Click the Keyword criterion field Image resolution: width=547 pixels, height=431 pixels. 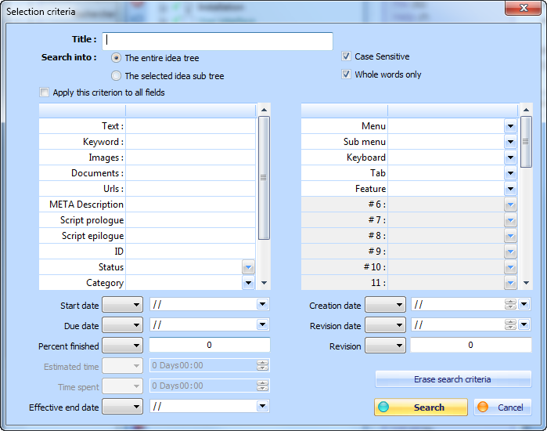190,142
